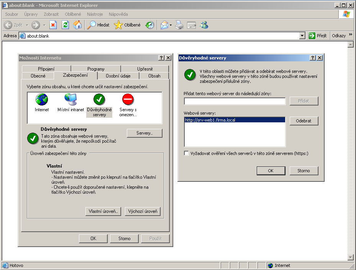Expand the Mail button dropdown arrow
Screen dimensions: 356x270
pyautogui.click(x=171, y=25)
